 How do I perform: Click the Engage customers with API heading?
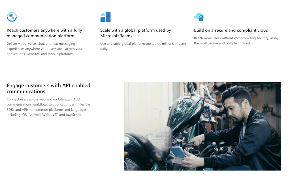(x=48, y=88)
